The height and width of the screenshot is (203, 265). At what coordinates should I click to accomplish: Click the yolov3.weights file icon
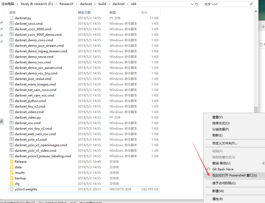pyautogui.click(x=12, y=189)
